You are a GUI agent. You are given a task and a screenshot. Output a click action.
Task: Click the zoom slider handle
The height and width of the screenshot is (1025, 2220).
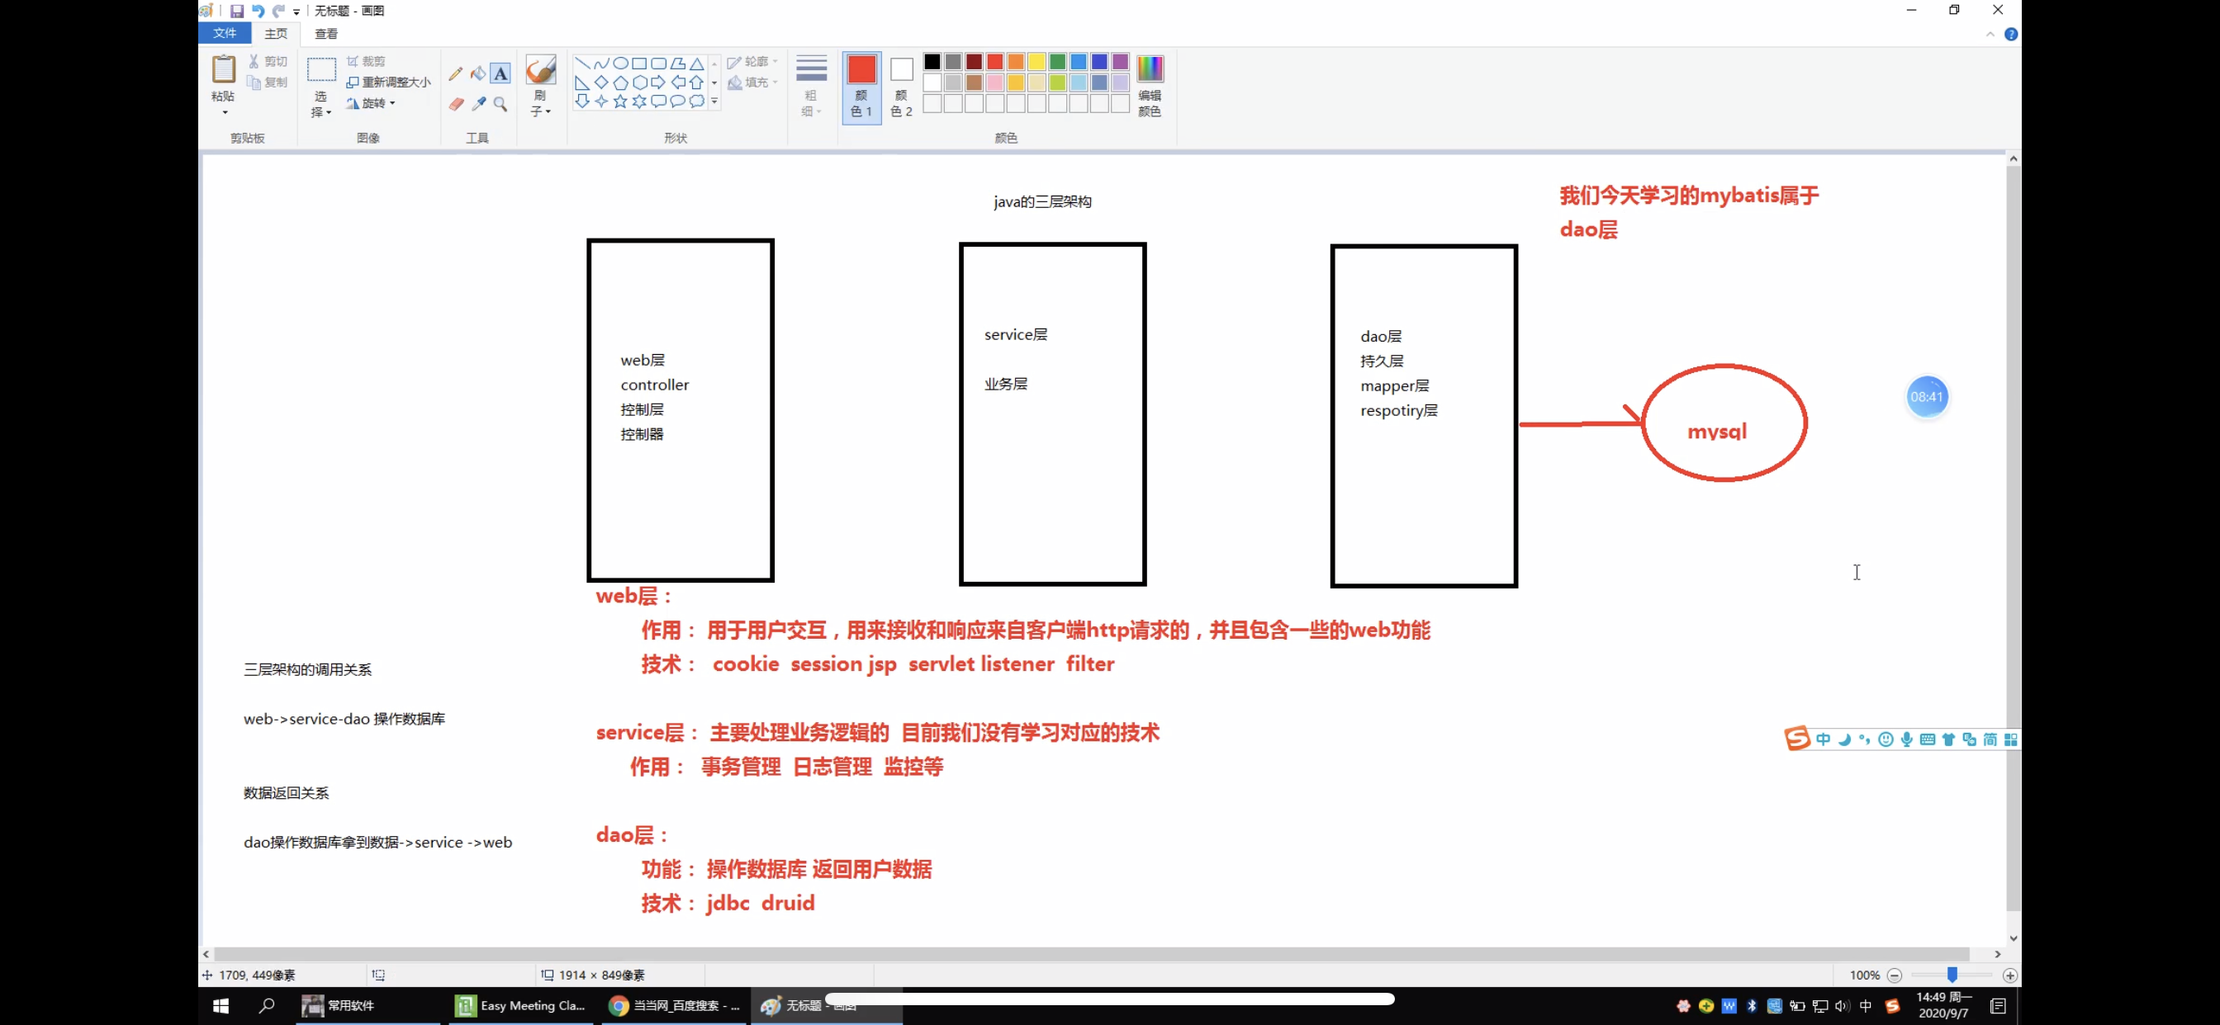click(1952, 975)
